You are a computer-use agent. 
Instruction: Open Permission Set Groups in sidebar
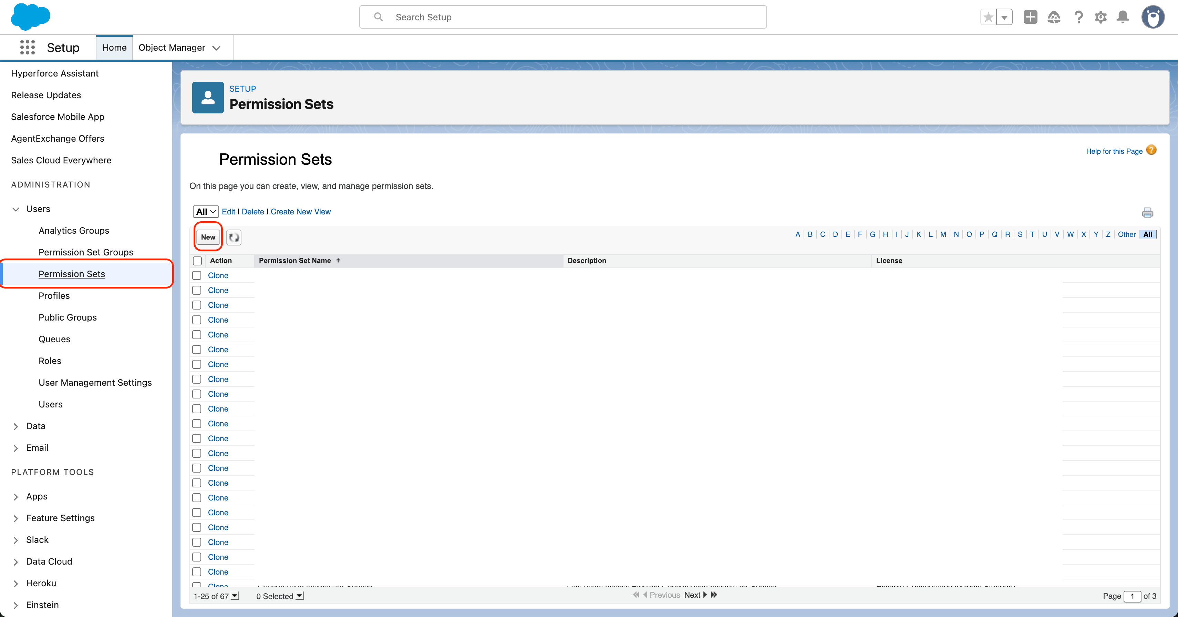[86, 252]
